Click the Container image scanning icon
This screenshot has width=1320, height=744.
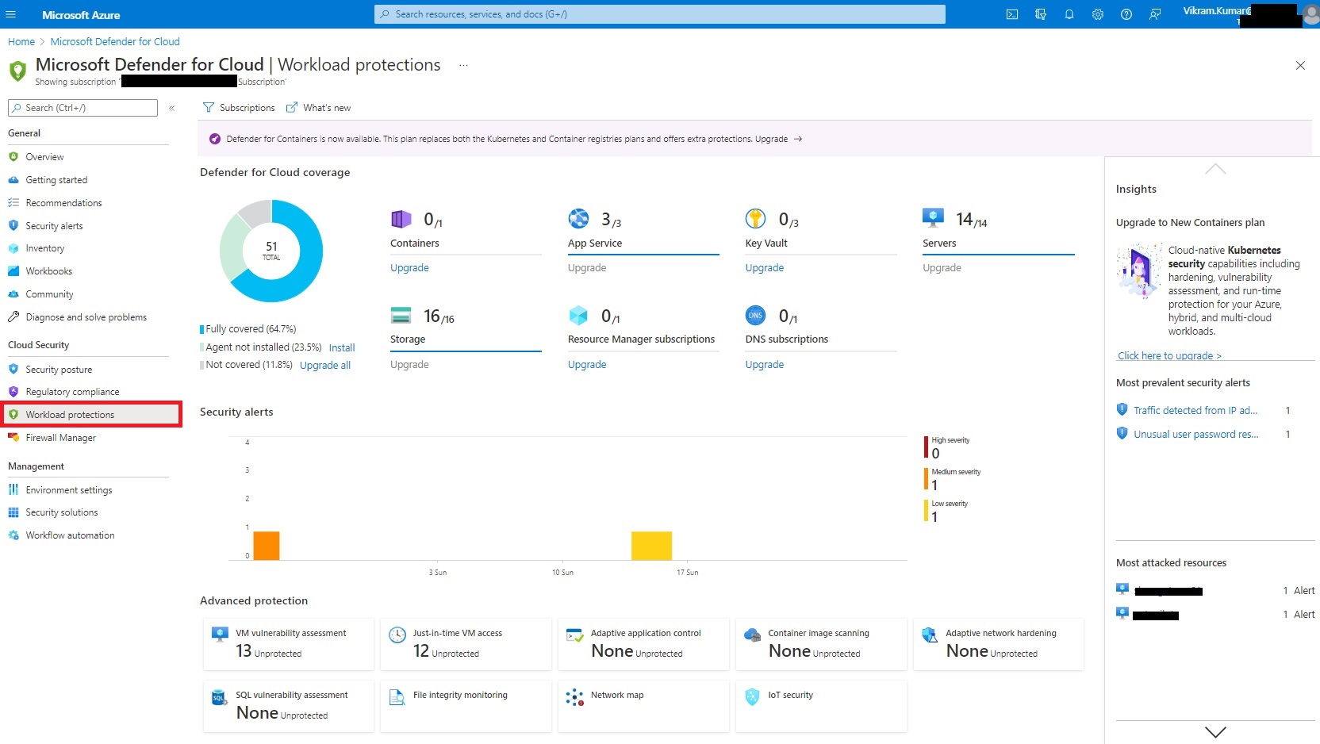pyautogui.click(x=752, y=635)
